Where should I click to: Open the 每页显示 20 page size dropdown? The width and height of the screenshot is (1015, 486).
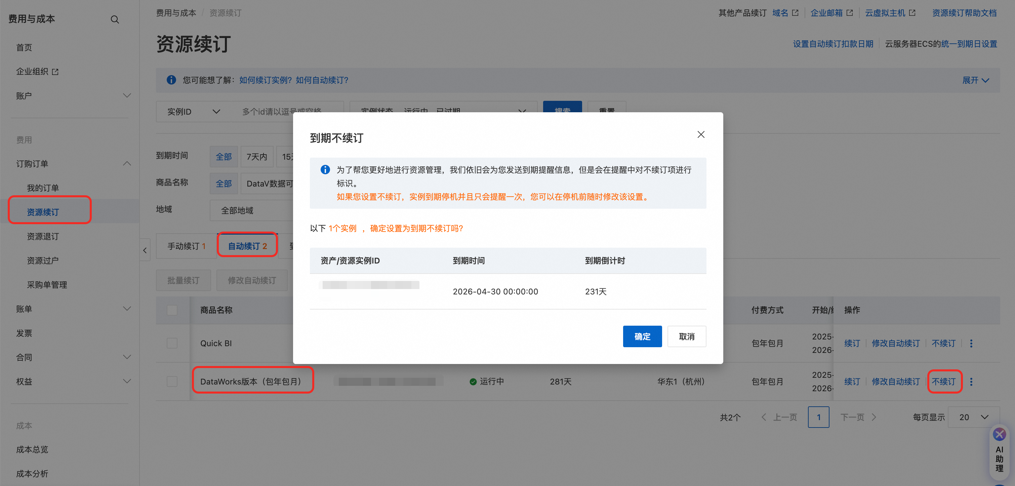tap(973, 417)
